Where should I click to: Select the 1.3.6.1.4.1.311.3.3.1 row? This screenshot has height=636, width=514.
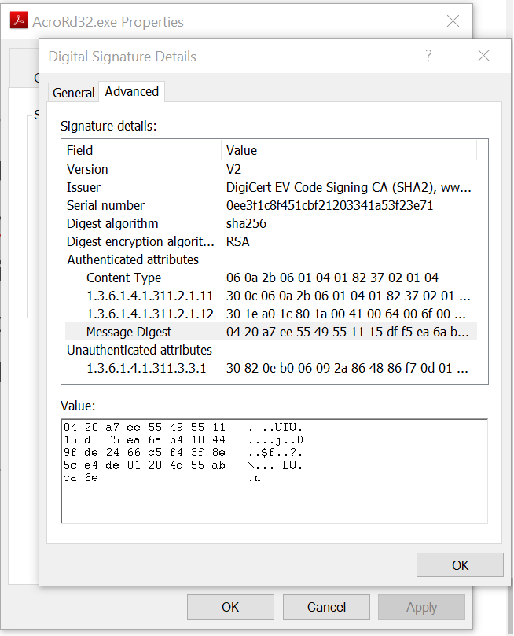click(271, 368)
